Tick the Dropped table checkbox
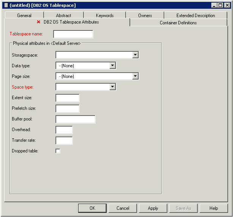The width and height of the screenshot is (233, 217). [58, 151]
